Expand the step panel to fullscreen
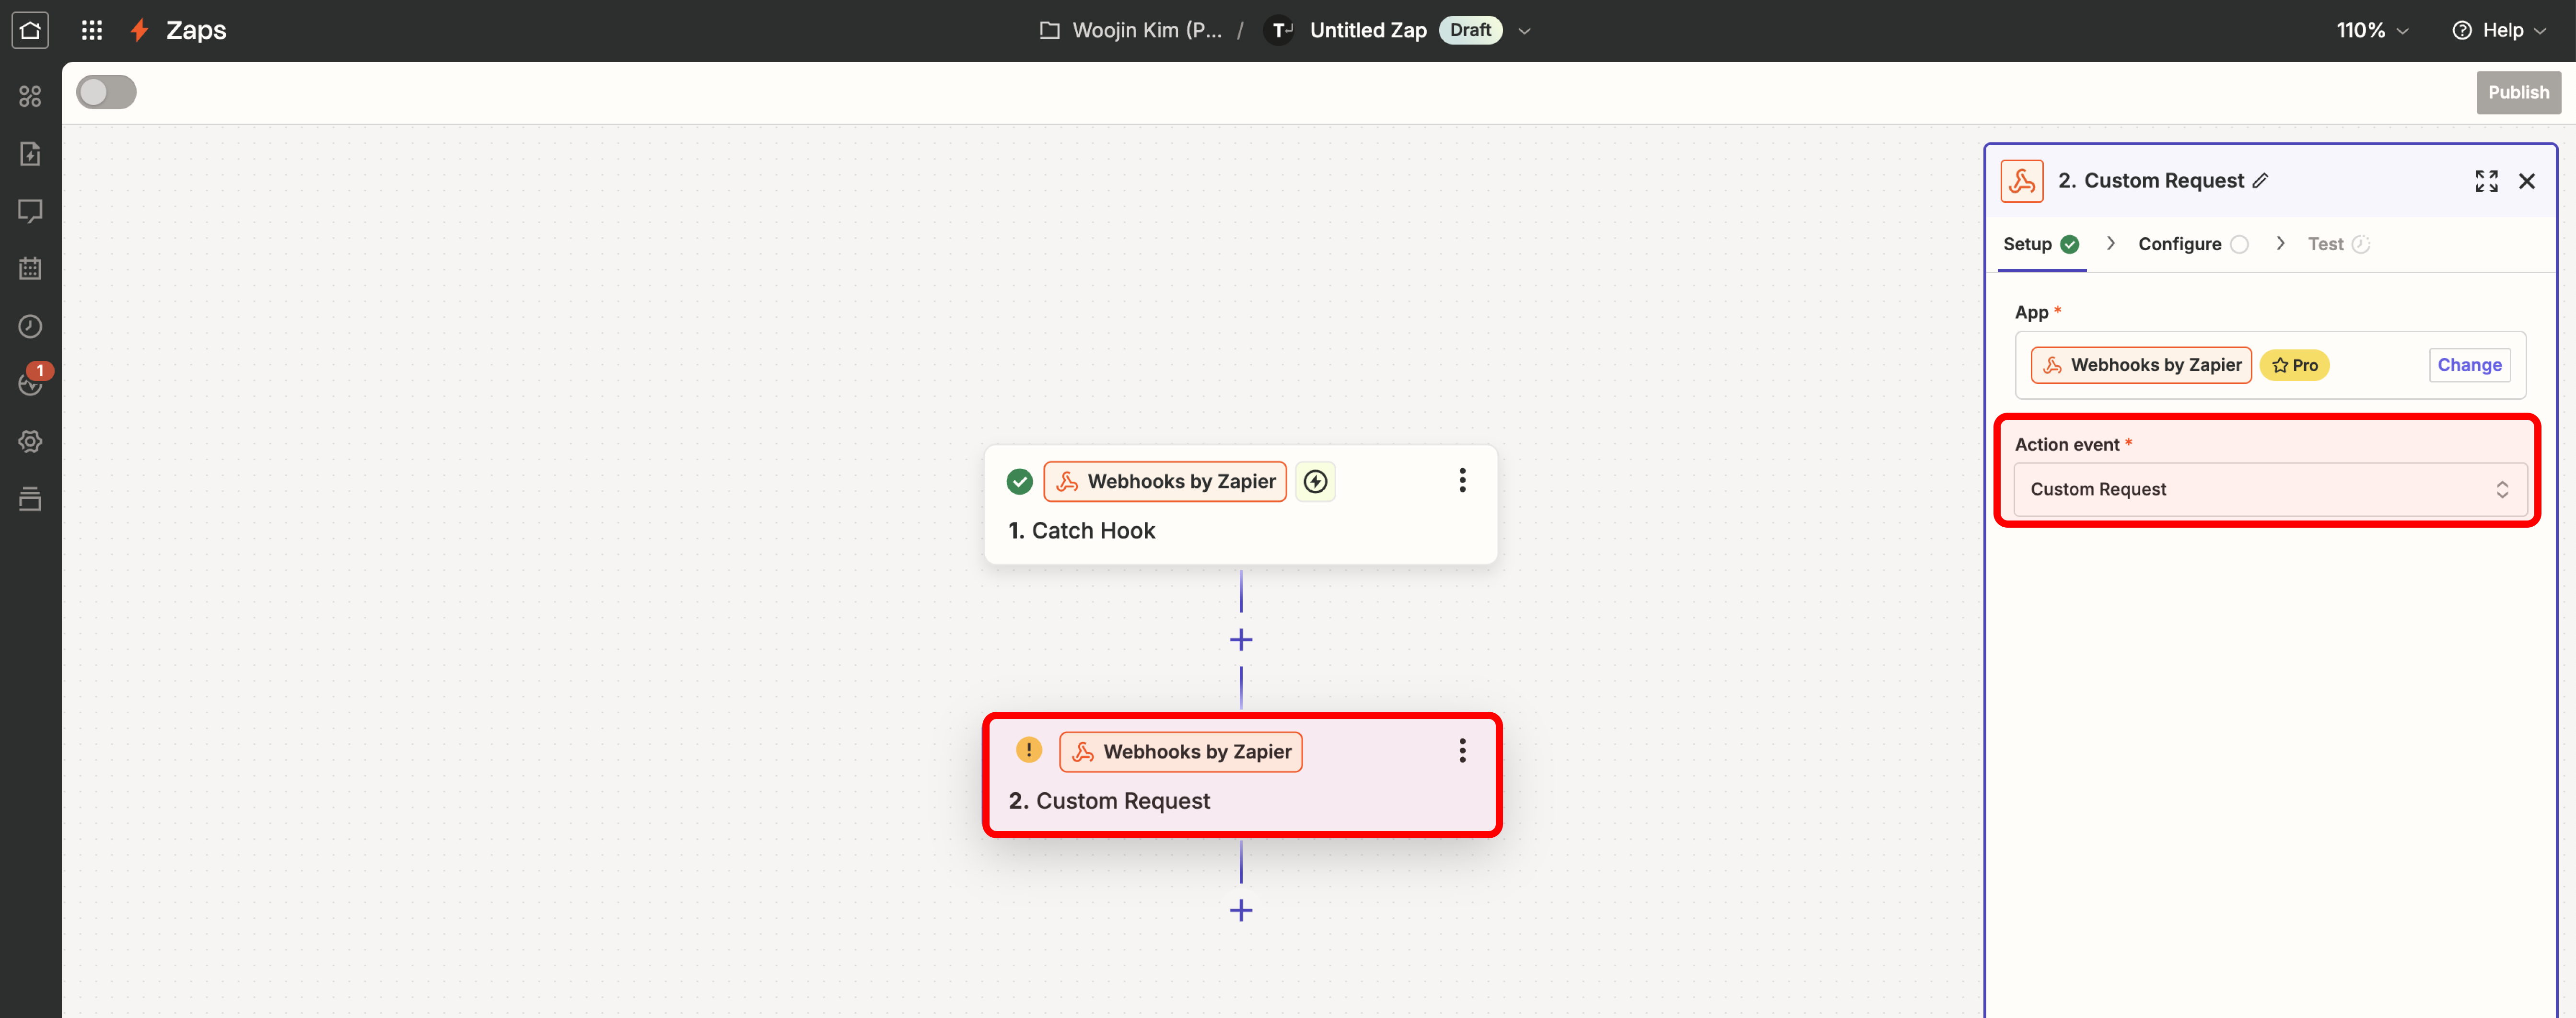Screen dimensions: 2576x1018 coord(2486,181)
